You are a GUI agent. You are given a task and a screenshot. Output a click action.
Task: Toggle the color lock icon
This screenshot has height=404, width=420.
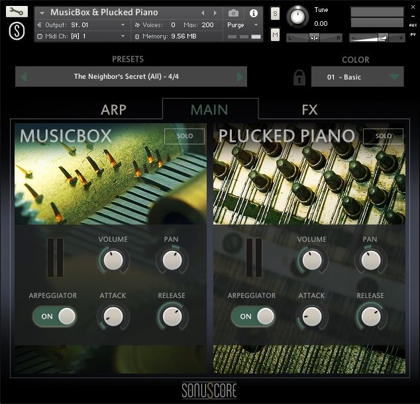299,77
